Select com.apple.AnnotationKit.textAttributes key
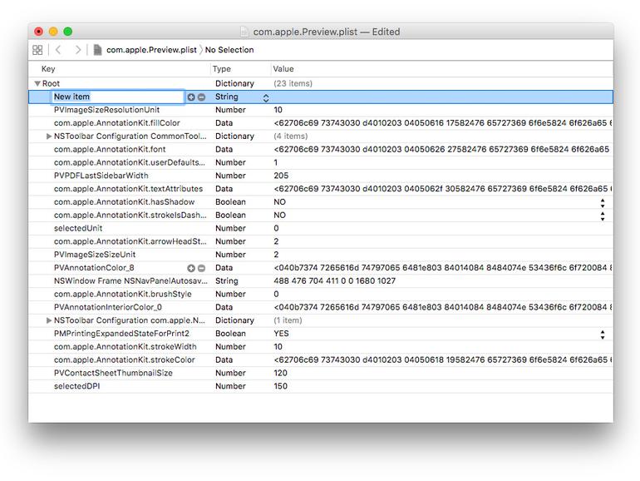The image size is (640, 481). [x=128, y=189]
